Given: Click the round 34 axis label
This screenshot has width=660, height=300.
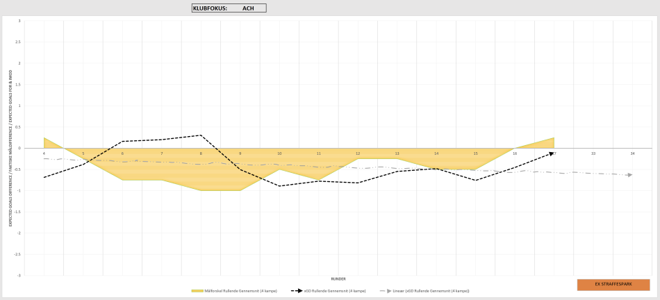Looking at the screenshot, I should click(632, 153).
